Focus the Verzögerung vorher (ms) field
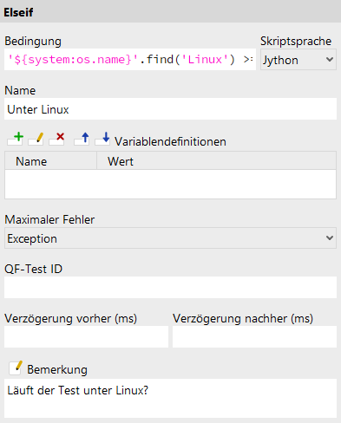 click(x=86, y=337)
